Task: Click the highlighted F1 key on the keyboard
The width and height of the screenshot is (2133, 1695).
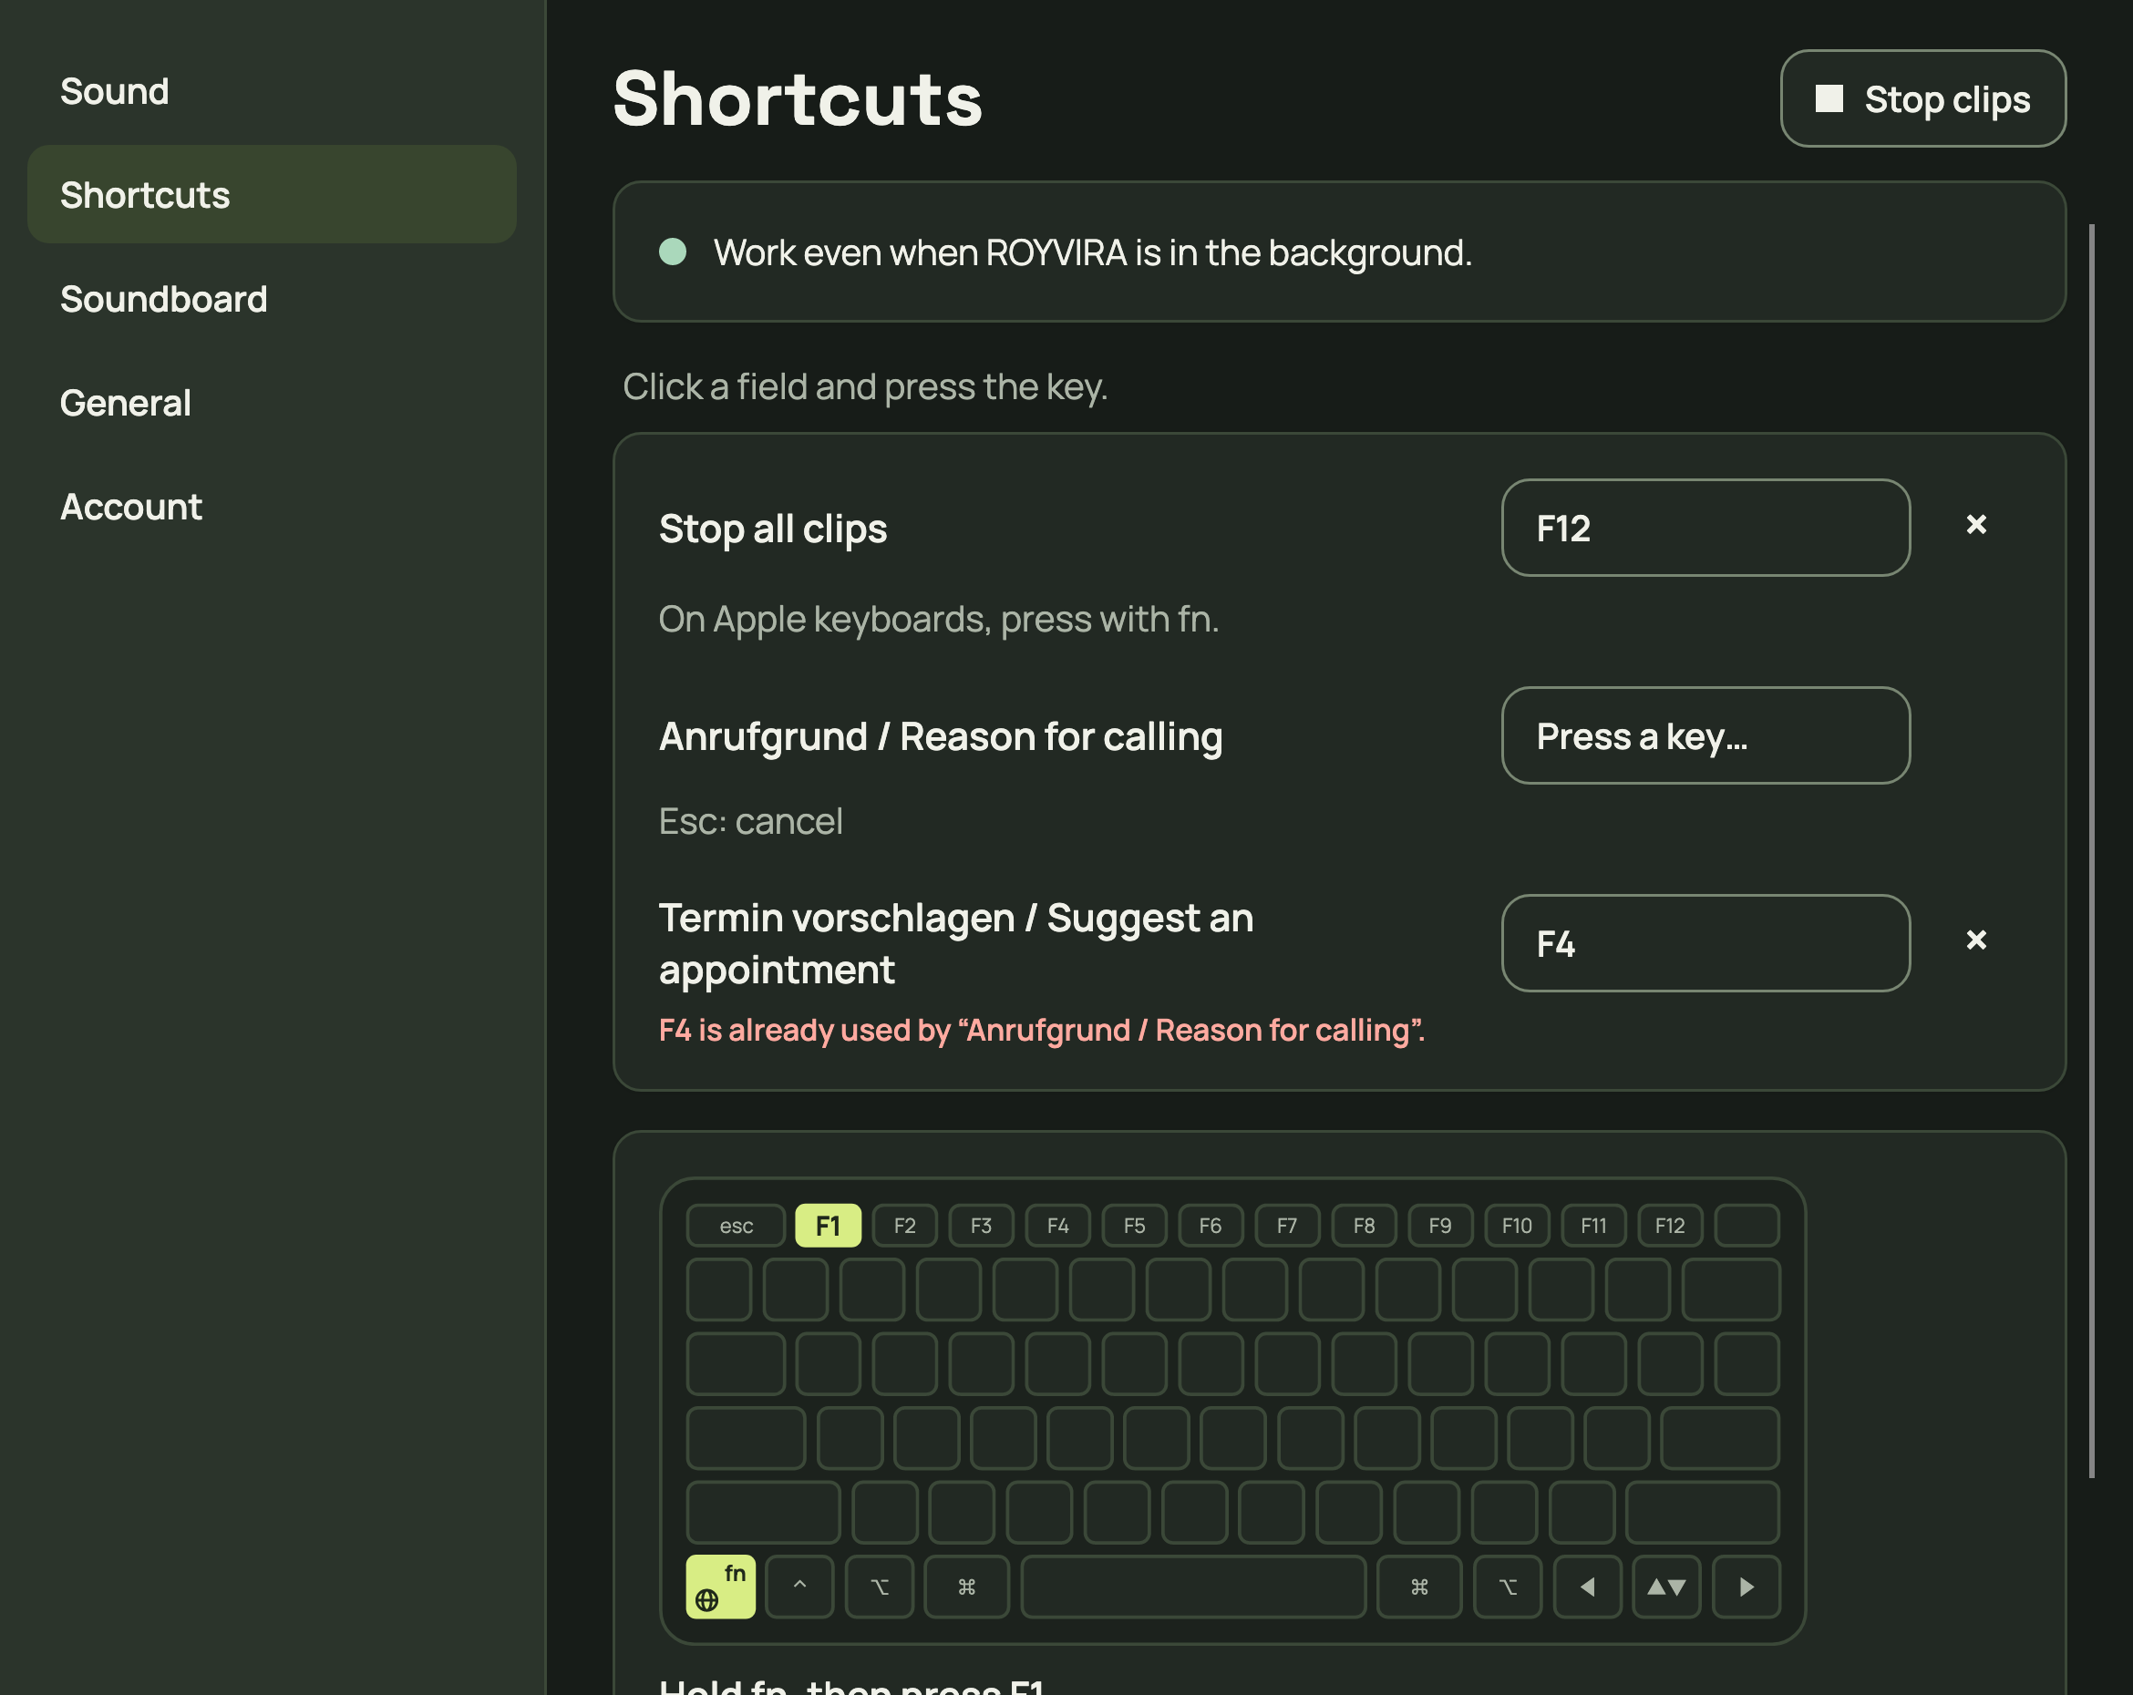Action: point(828,1226)
